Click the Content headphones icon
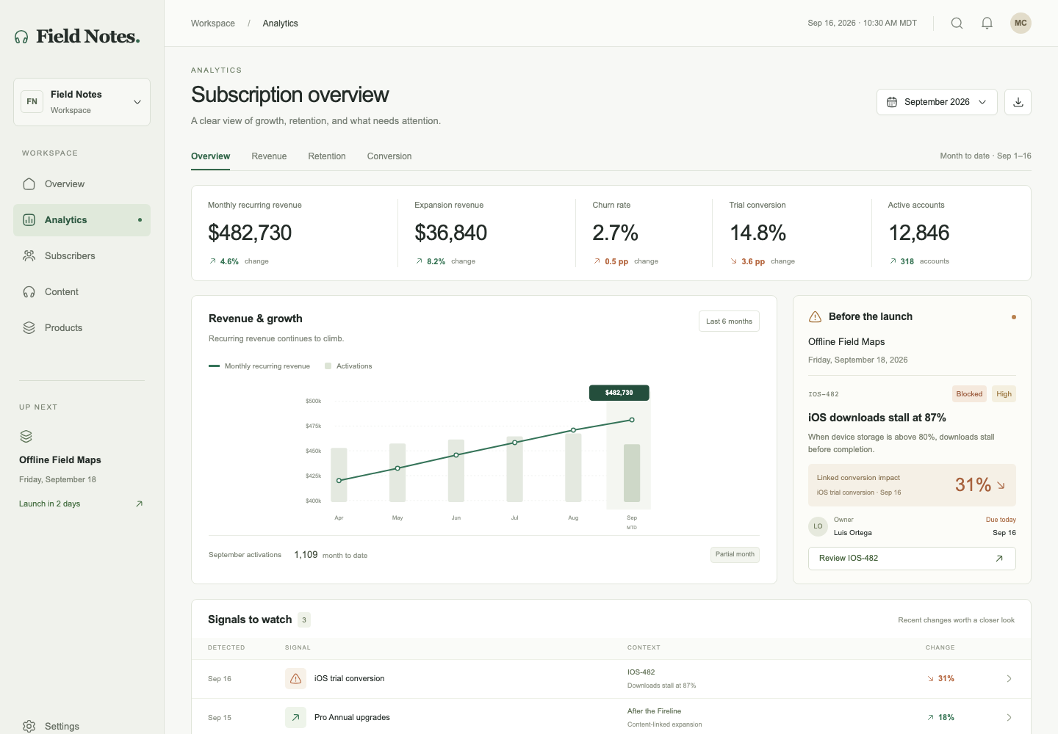This screenshot has height=734, width=1058. coord(29,291)
